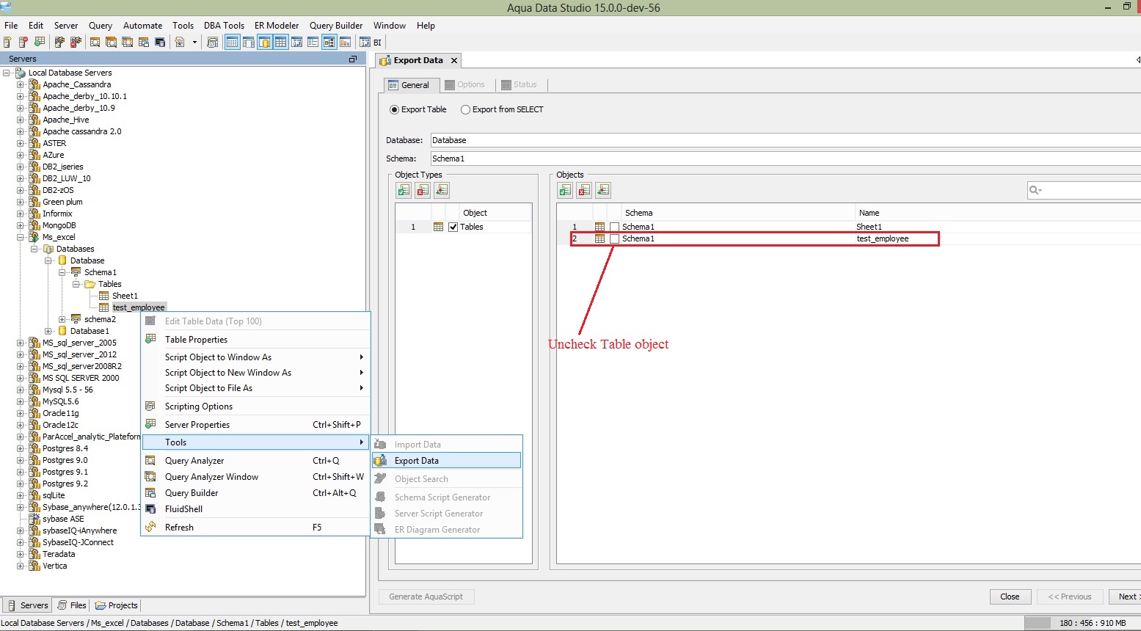Click the bar chart icon in the main toolbar

point(345,42)
